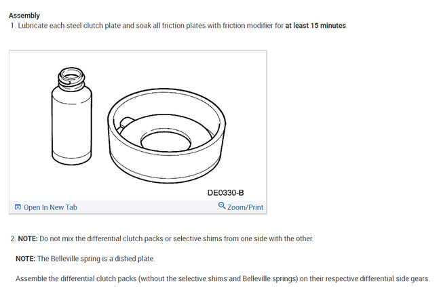Click the Assembly section heading
441x296 pixels.
(24, 15)
